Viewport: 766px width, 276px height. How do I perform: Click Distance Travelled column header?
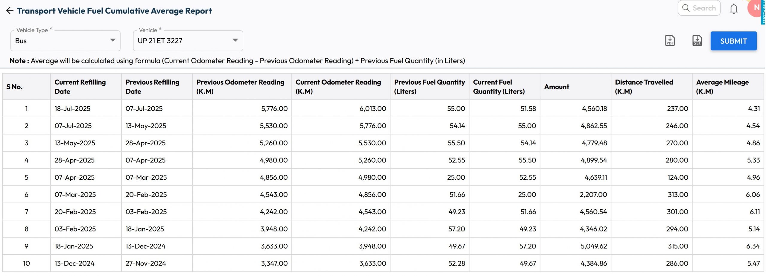click(644, 87)
